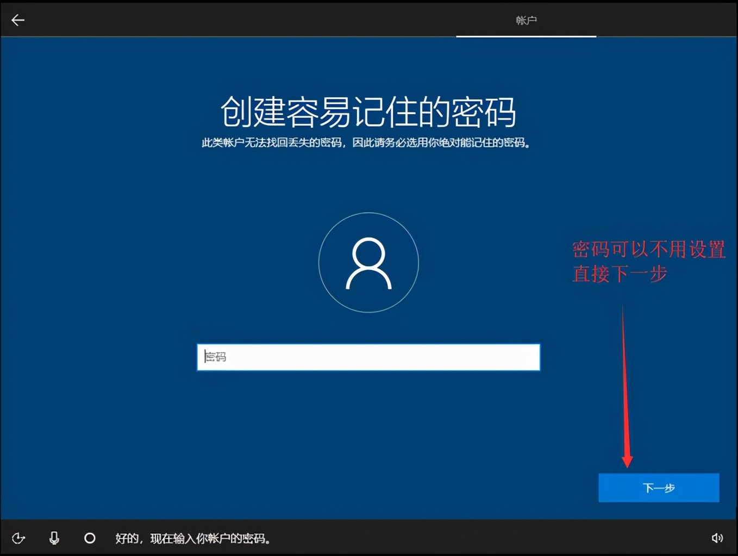Click the profile picture placeholder

(368, 262)
